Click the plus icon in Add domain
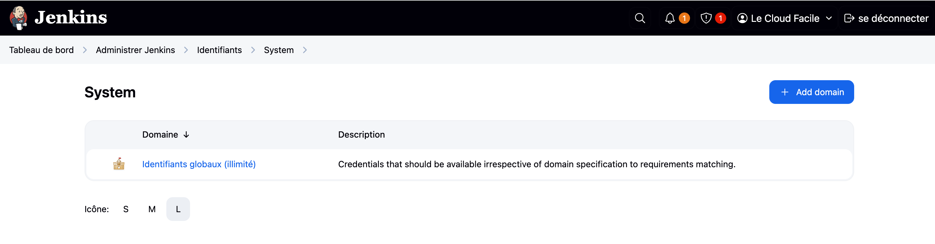Image resolution: width=935 pixels, height=244 pixels. pos(785,92)
